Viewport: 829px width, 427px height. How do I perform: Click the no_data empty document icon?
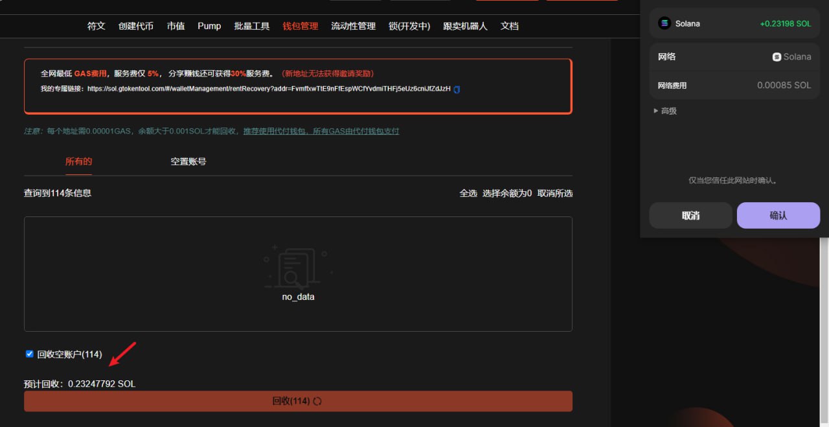pos(298,267)
